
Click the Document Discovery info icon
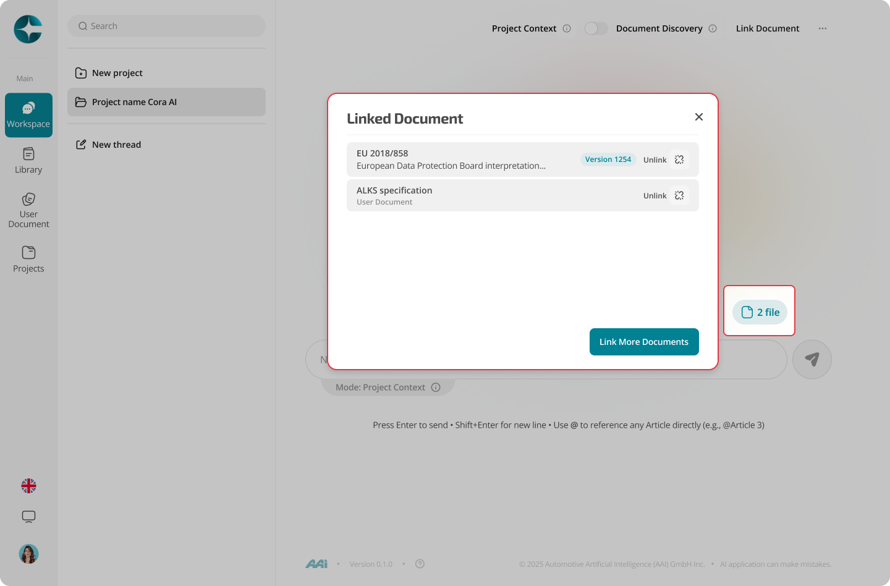point(713,28)
